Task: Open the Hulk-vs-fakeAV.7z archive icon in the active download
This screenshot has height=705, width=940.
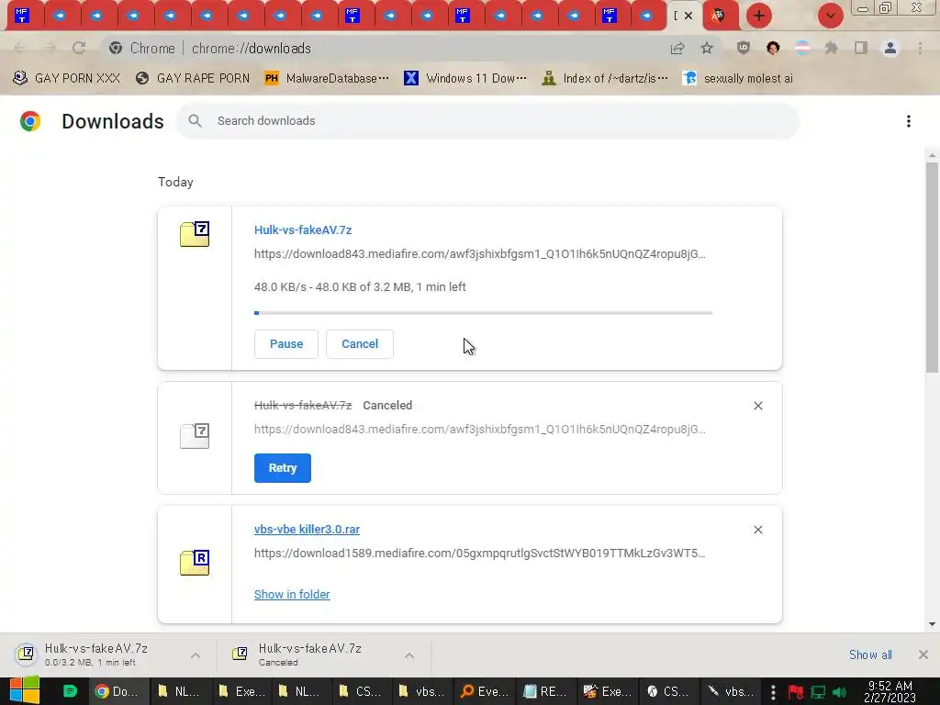Action: 195,234
